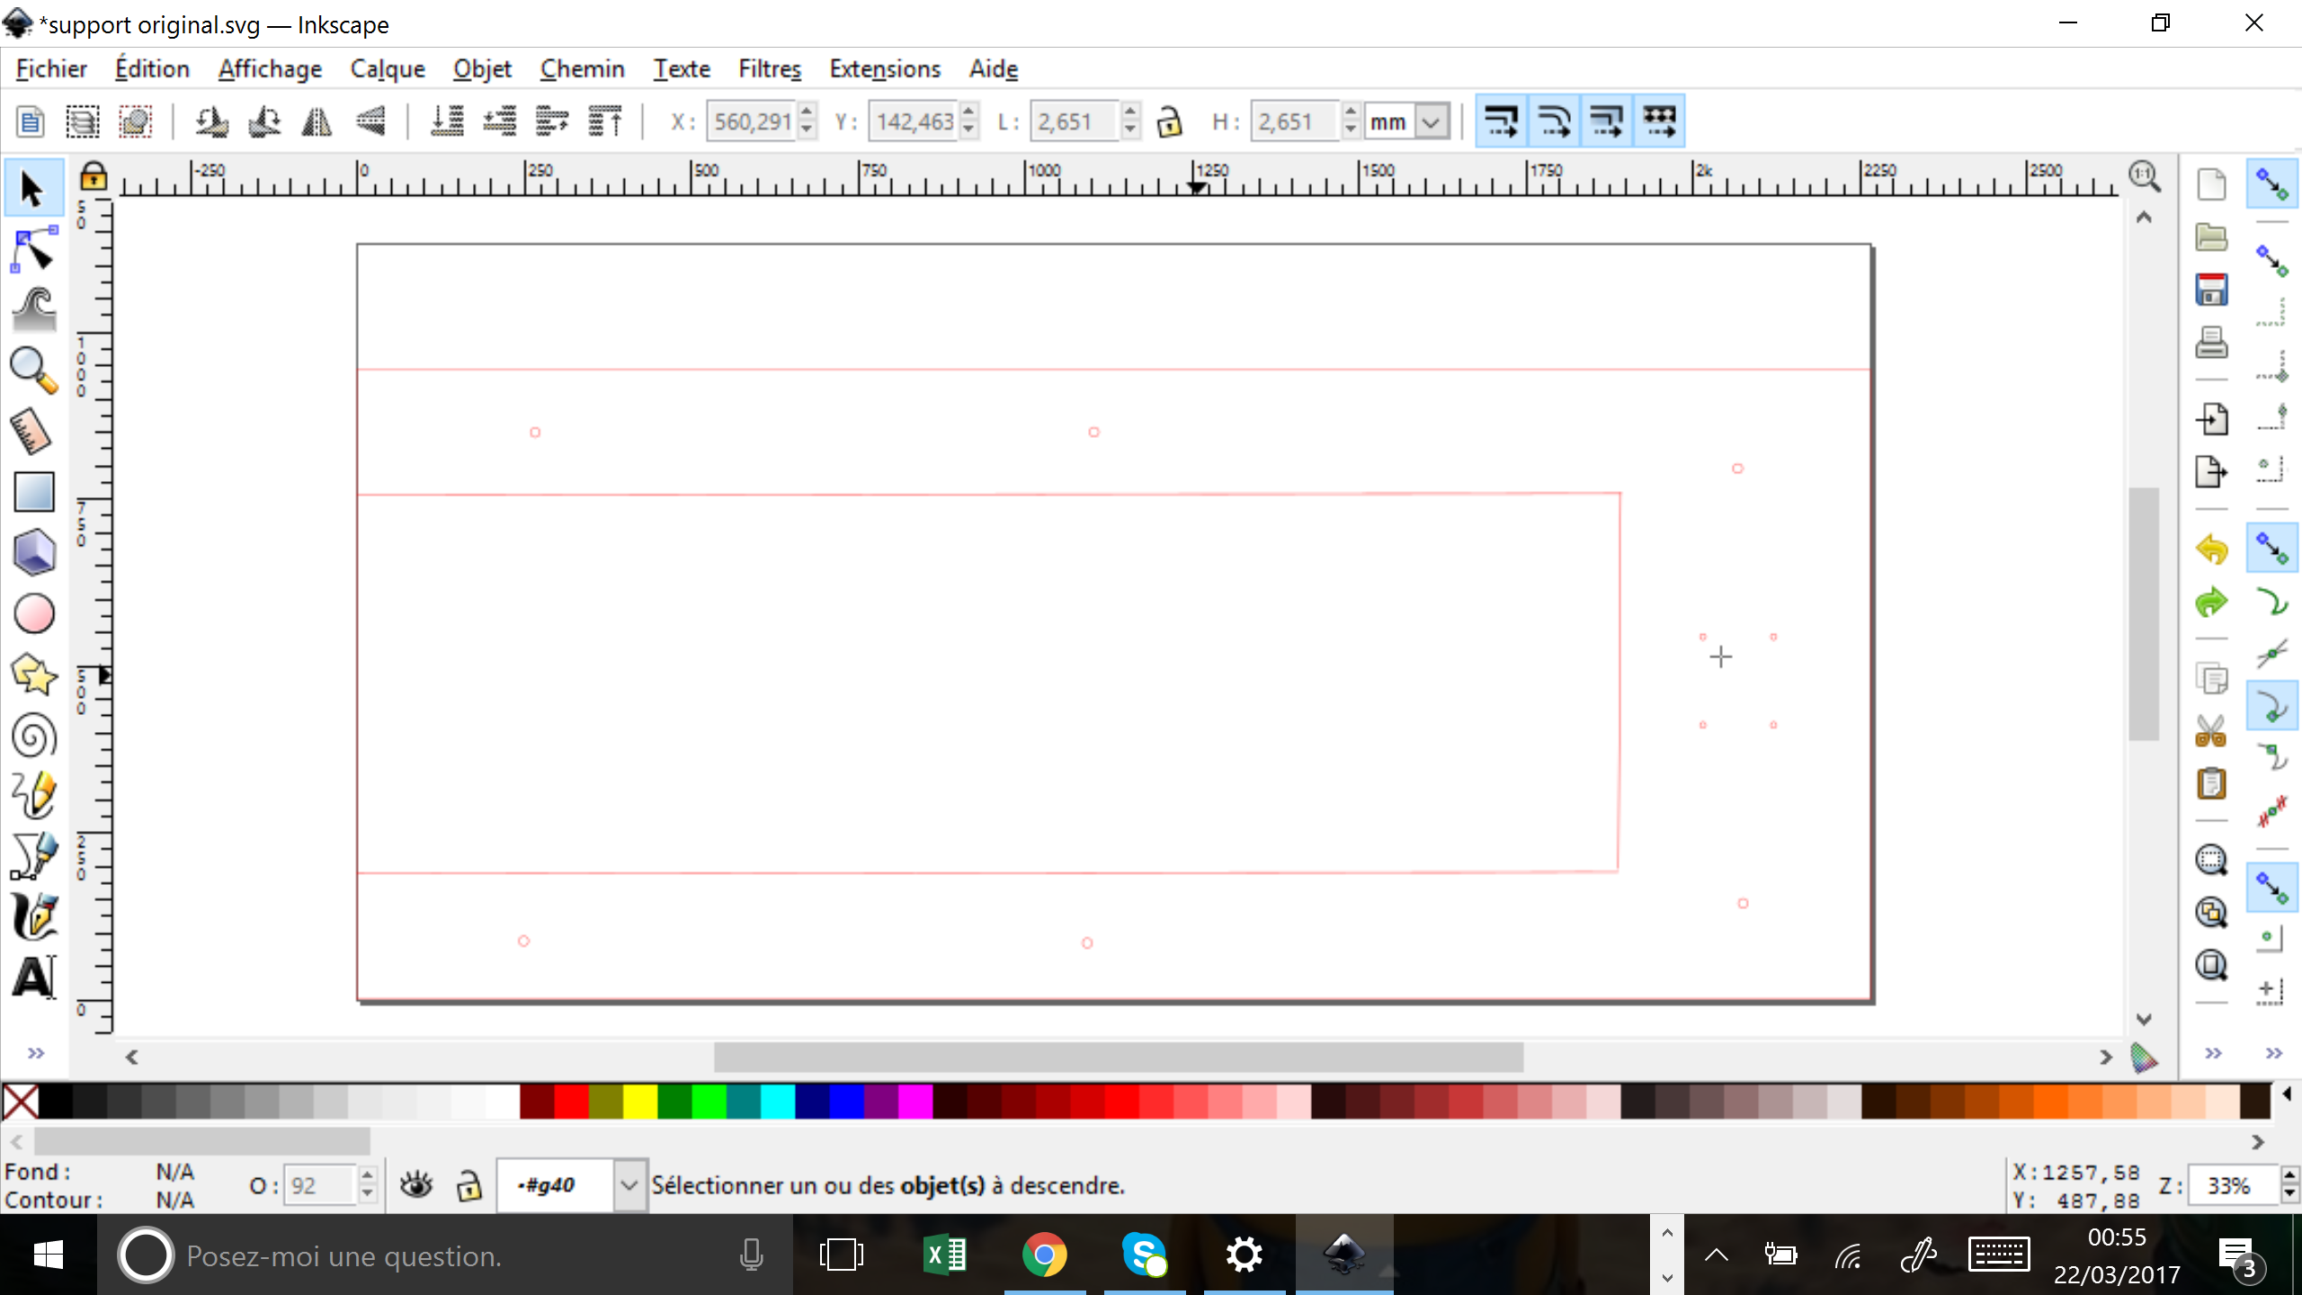Open the Extensions menu
Screen dimensions: 2302x1295
(885, 69)
